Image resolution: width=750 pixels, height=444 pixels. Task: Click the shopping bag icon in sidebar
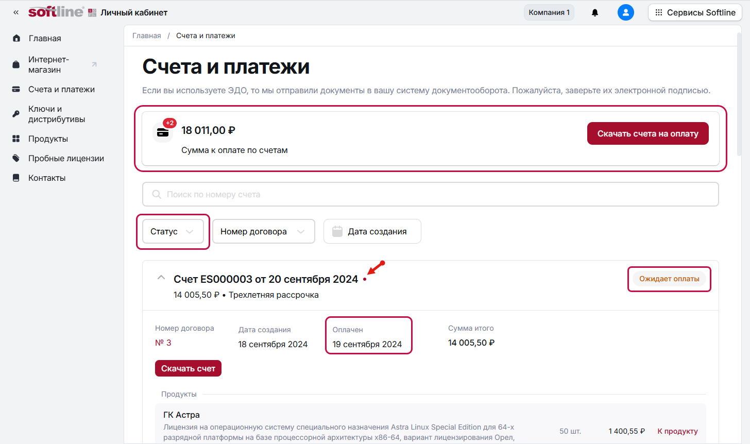(16, 64)
